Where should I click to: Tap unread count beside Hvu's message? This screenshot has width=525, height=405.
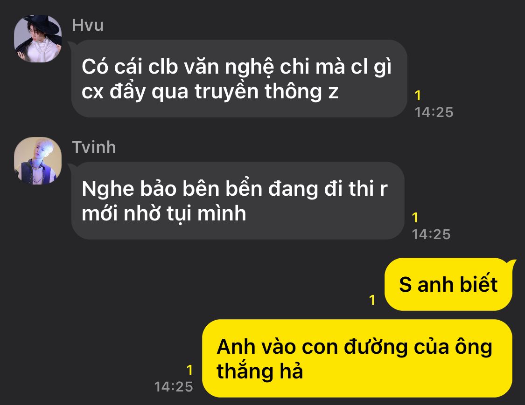click(418, 96)
